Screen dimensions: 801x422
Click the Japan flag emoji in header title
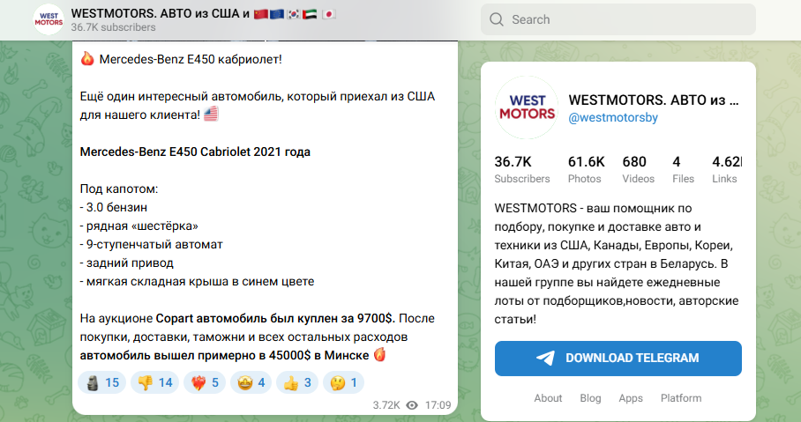tap(328, 14)
